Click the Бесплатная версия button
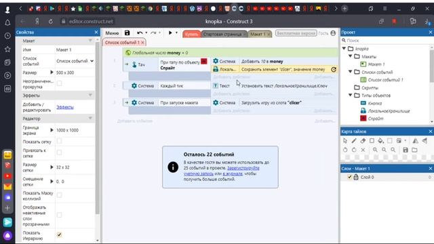Viewport: 434px width, 244px height. (296, 33)
